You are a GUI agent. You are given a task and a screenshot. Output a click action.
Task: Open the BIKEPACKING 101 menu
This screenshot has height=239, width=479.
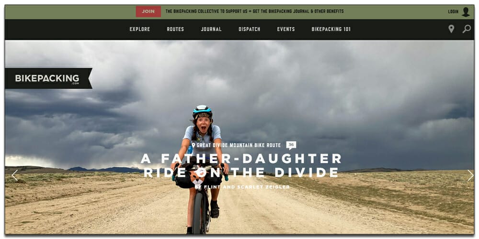pyautogui.click(x=331, y=29)
